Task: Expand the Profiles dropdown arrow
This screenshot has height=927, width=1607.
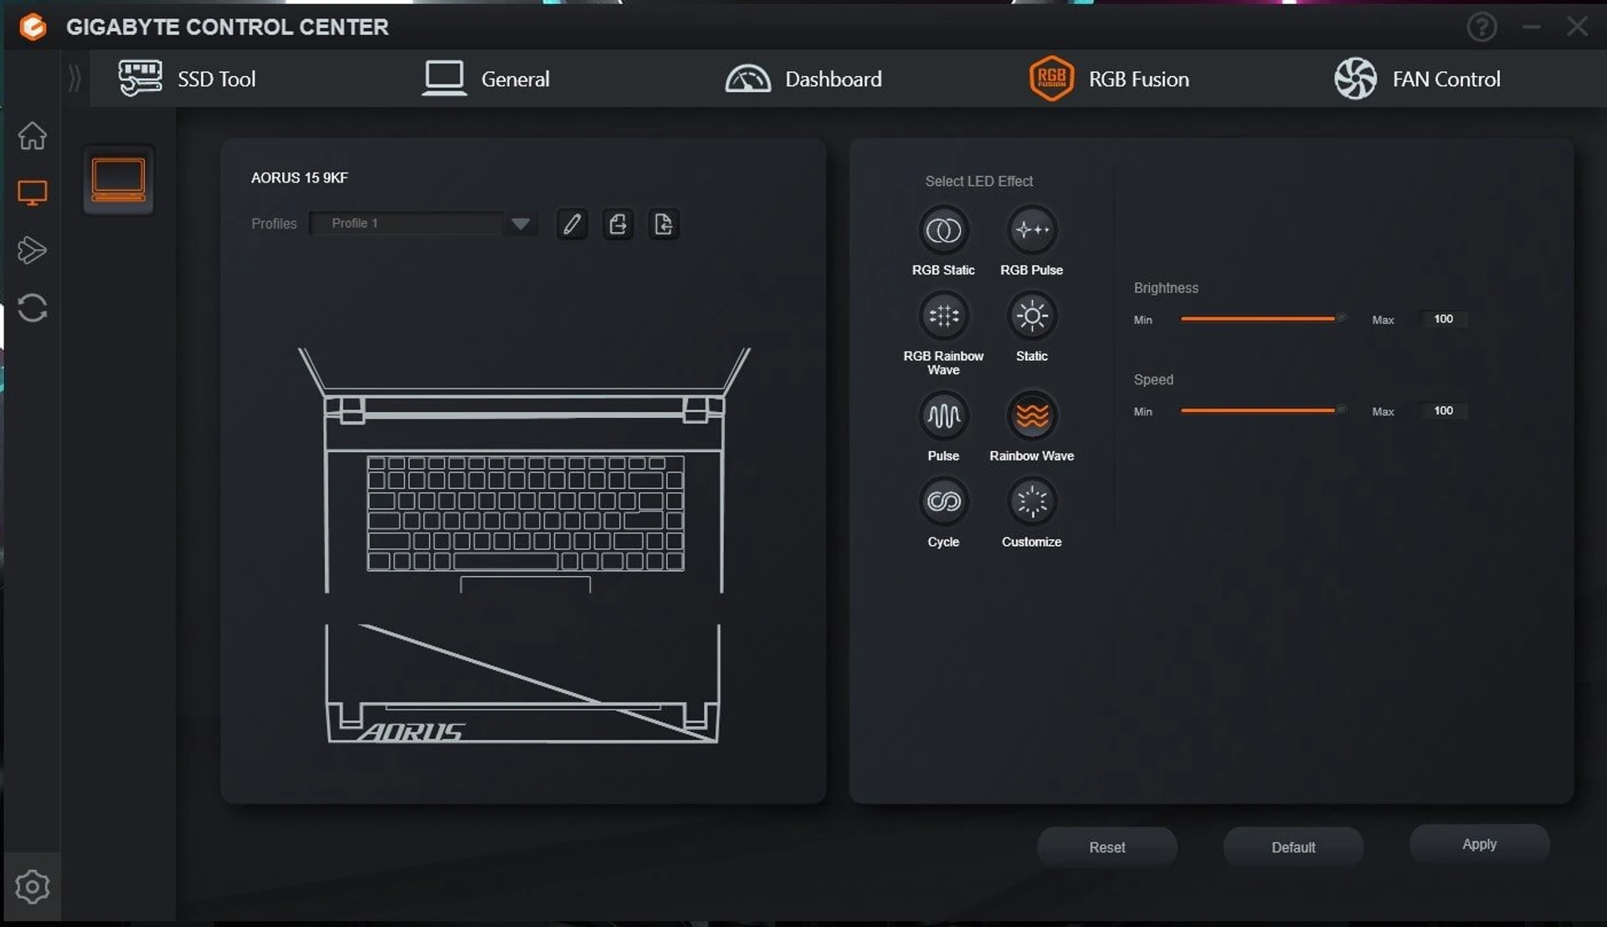Action: (520, 224)
